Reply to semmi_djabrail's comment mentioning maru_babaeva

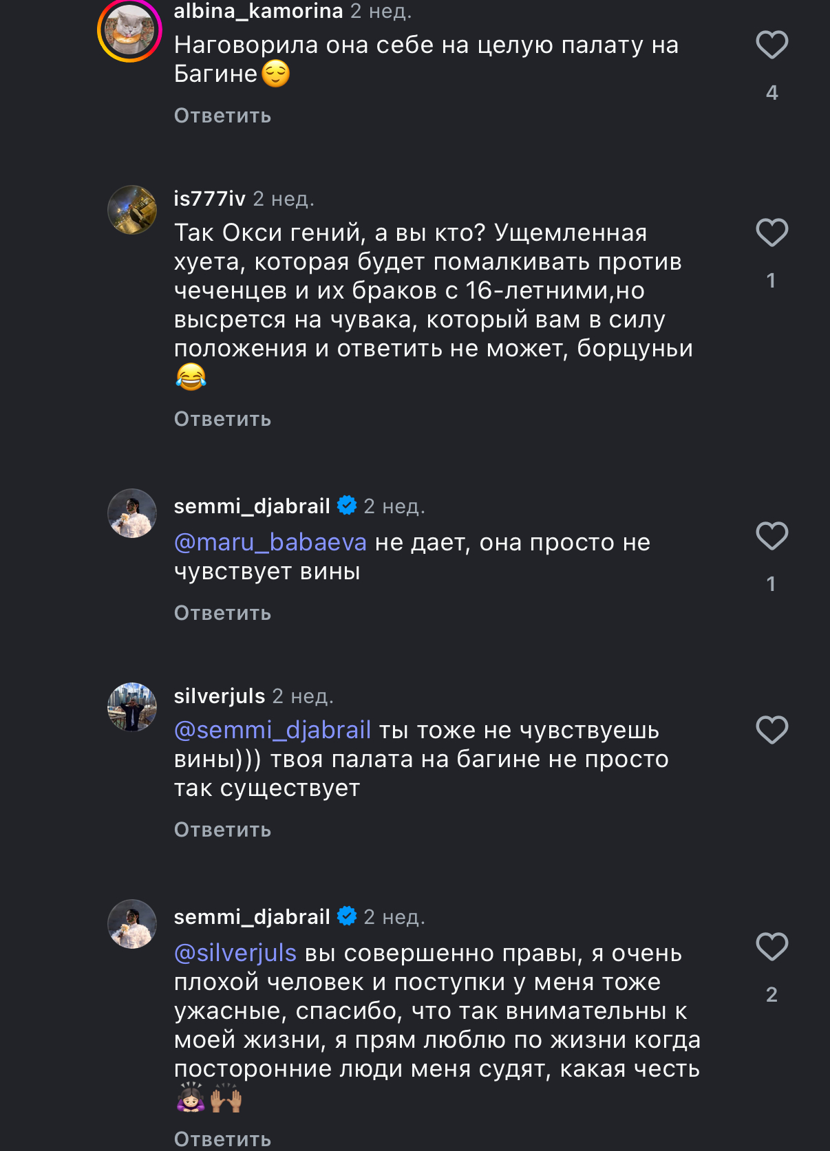pyautogui.click(x=222, y=613)
